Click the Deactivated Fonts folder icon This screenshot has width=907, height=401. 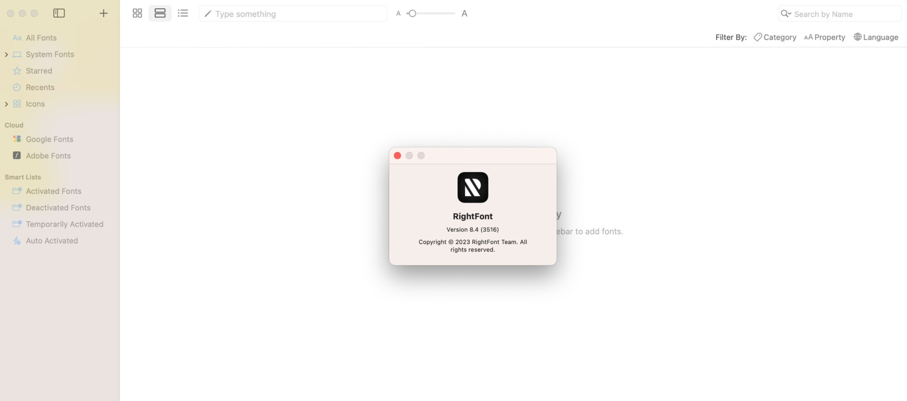(17, 207)
